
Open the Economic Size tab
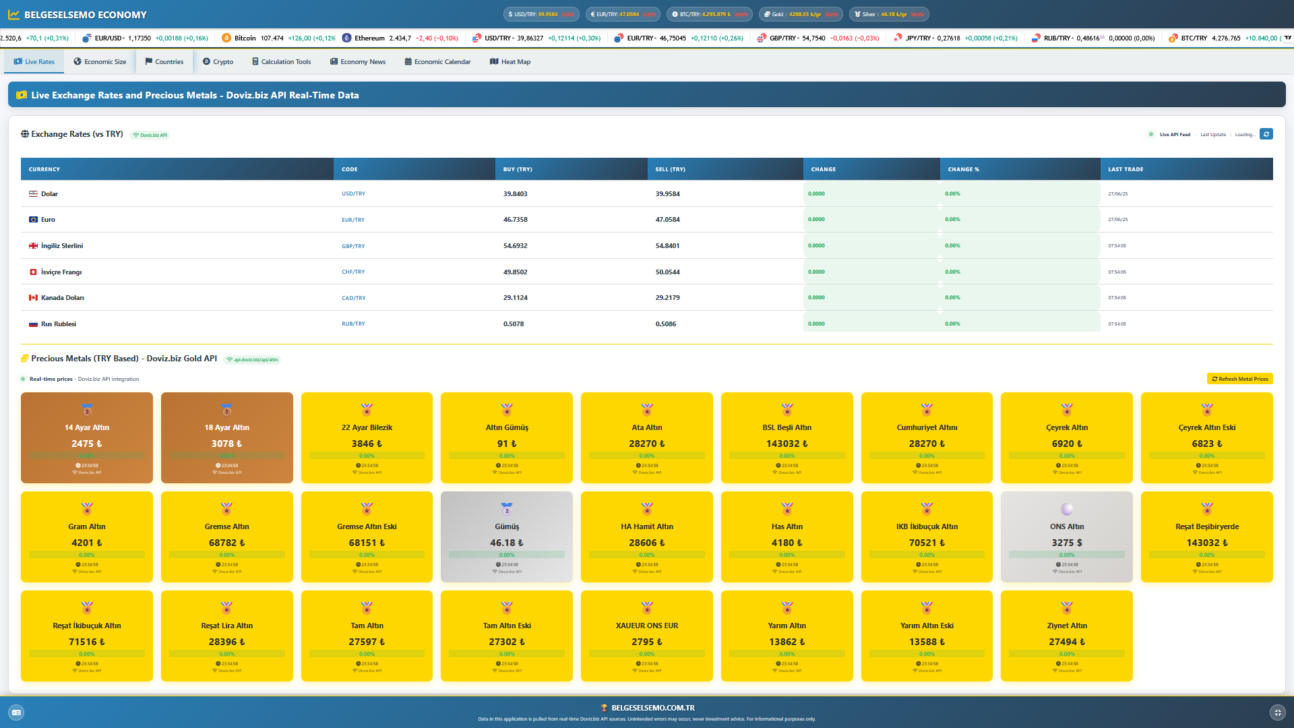tap(100, 62)
